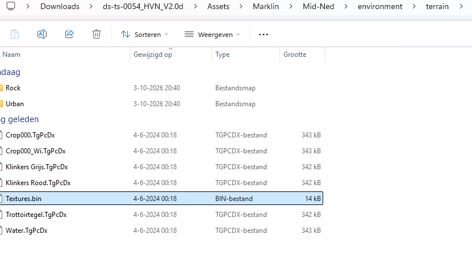Click the Urban folder icon

coord(2,104)
